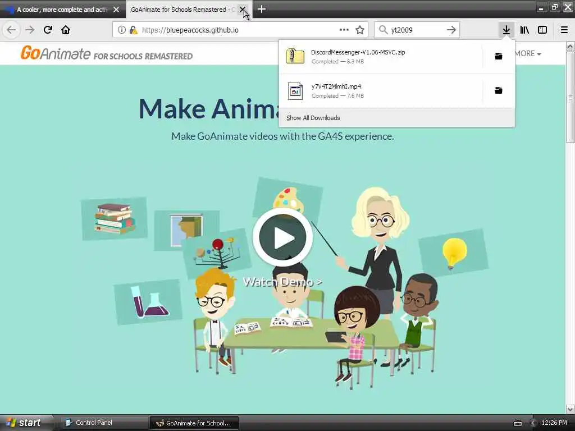Viewport: 575px width, 431px height.
Task: Close the GoAnimate for Schools Remastered tab
Action: [x=243, y=10]
